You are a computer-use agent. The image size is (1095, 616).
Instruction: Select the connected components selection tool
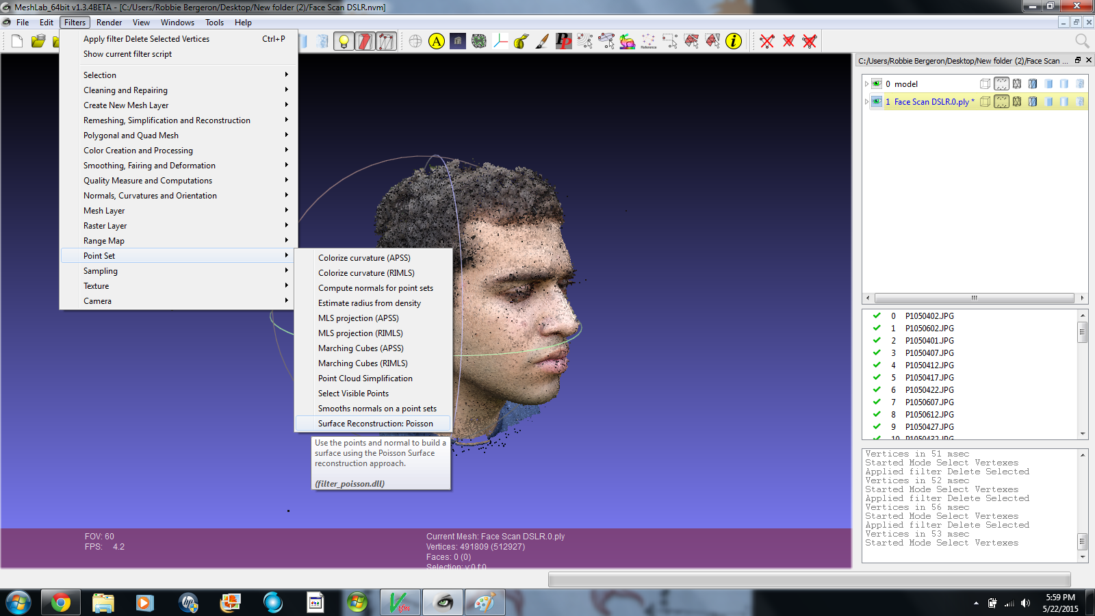[x=712, y=41]
